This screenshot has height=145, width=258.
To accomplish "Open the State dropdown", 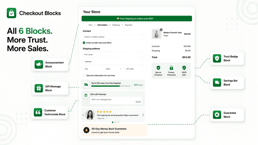I will (113, 69).
